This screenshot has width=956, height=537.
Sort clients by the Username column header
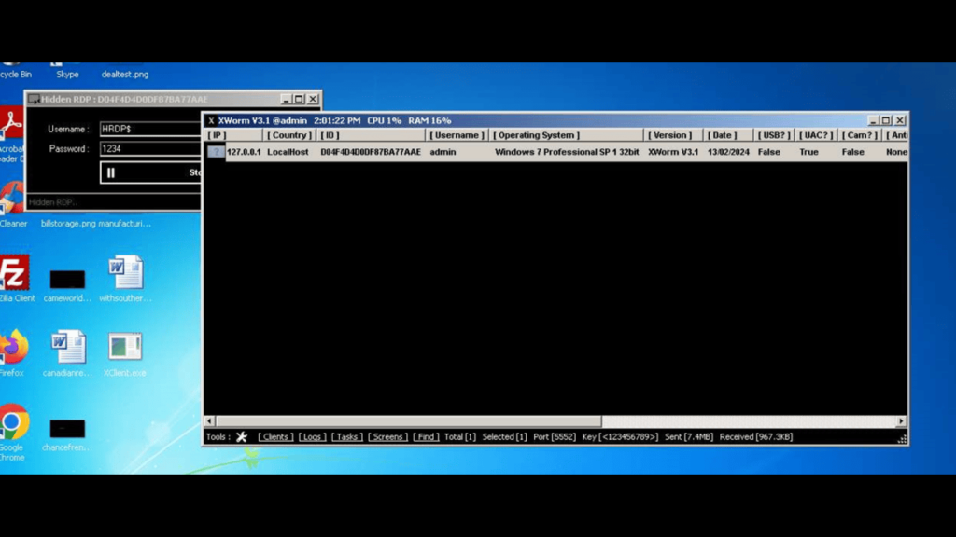(x=457, y=135)
